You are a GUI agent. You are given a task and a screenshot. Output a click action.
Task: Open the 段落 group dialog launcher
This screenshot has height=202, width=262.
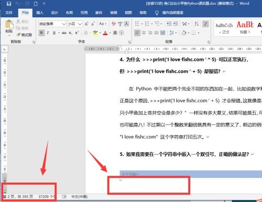pos(209,42)
